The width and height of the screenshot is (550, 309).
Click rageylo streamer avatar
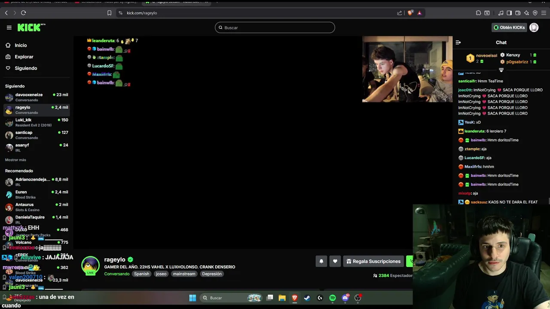click(x=91, y=266)
